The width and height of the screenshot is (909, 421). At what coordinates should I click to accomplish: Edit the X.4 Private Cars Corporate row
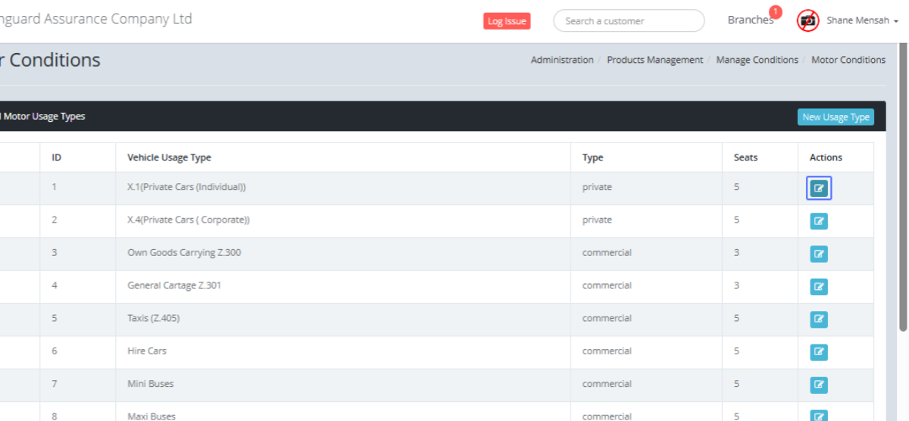tap(819, 221)
